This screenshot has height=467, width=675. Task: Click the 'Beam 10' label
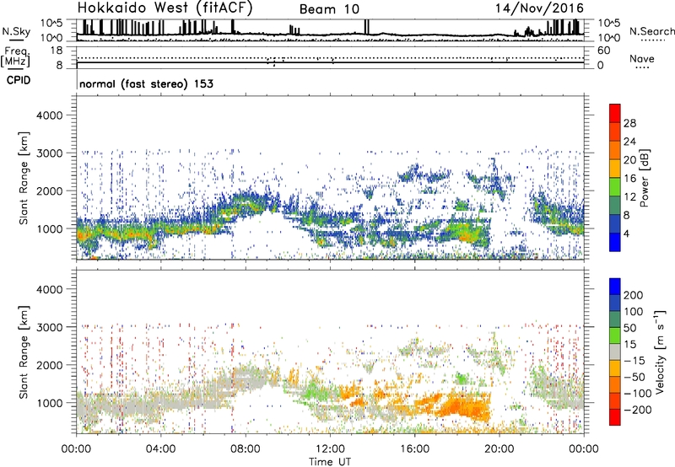tap(329, 9)
